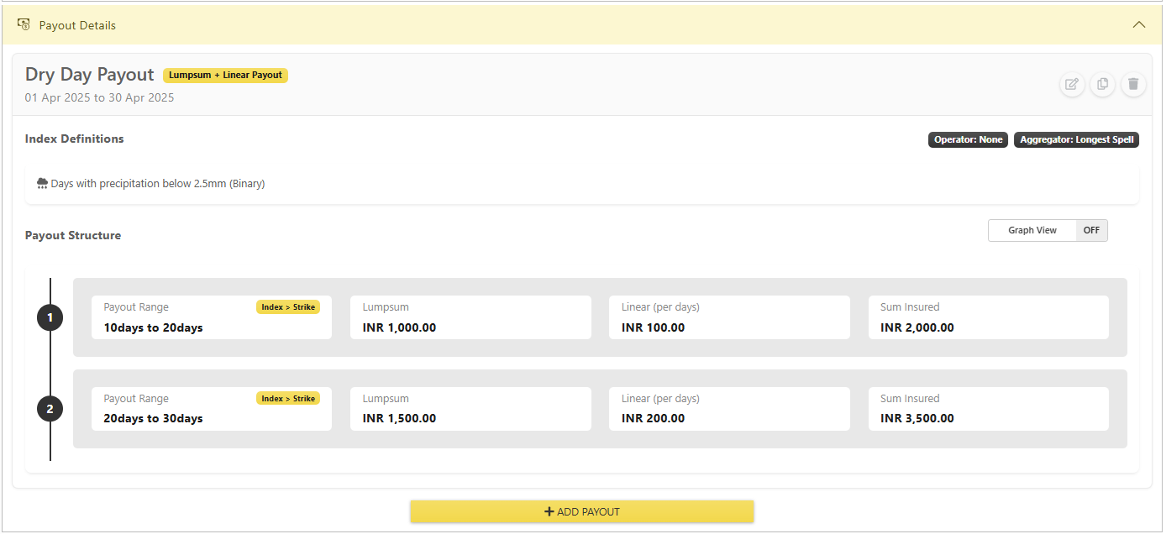
Task: Select the step 2 circle marker
Action: (x=50, y=409)
